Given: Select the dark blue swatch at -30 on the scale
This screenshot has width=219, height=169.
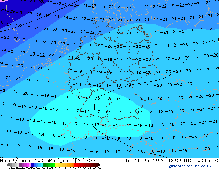Looking at the screenshot, I should [32, 165].
